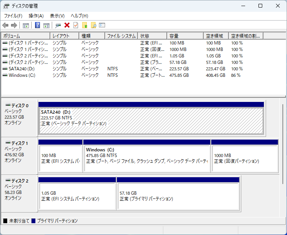
Task: Click the blue プライマリ パーティション legend swatch
Action: 33,221
